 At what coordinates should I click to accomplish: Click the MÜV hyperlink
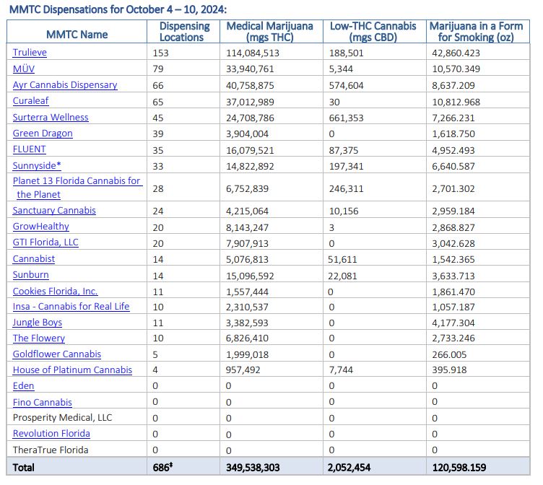(25, 69)
